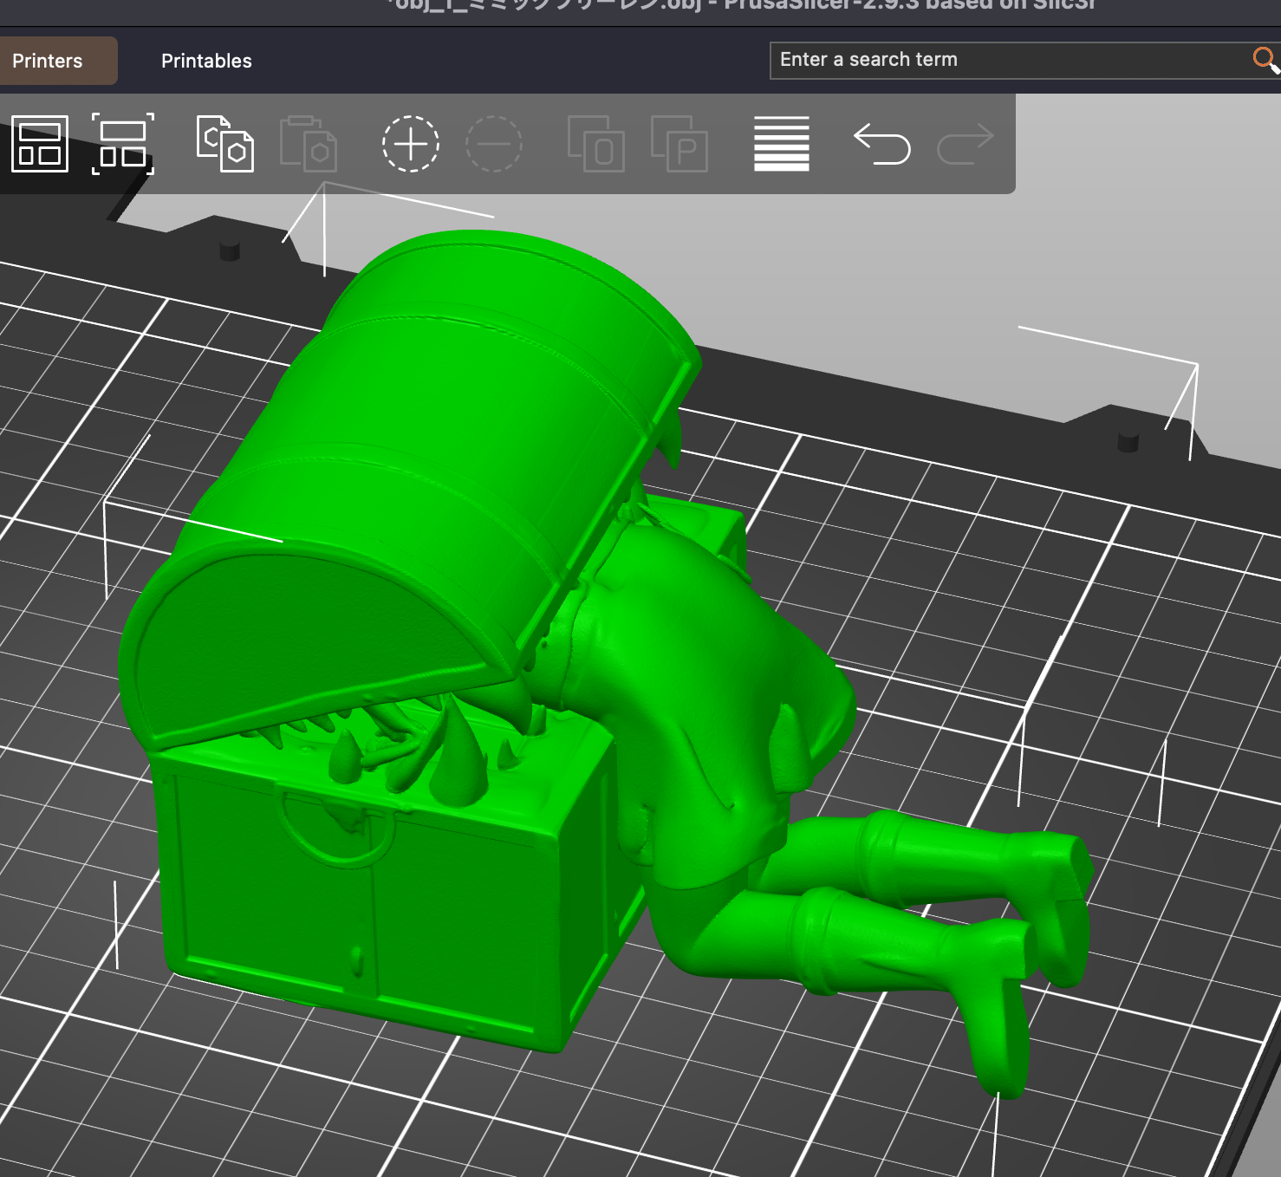The image size is (1281, 1177).
Task: Click the grayed-out Paste clipboard icon
Action: [308, 144]
